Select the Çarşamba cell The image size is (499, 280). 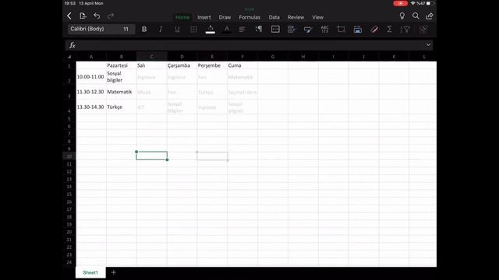click(x=182, y=65)
